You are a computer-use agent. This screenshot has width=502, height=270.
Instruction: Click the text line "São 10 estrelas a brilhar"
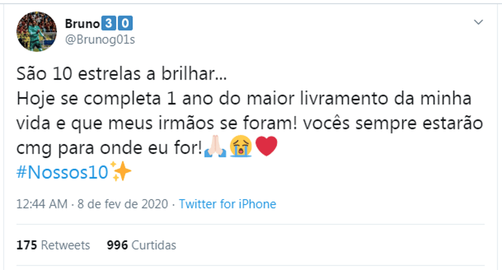(122, 73)
